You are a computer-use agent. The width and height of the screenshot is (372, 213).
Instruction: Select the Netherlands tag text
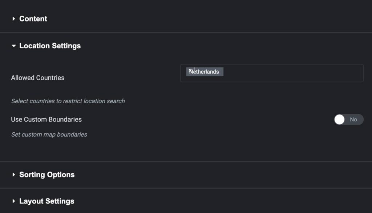206,72
